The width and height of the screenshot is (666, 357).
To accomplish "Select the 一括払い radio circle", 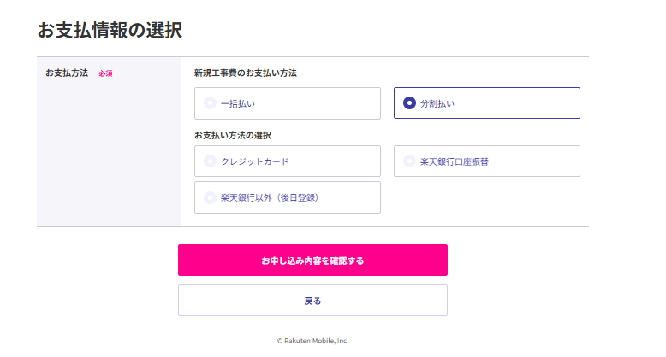I will [x=210, y=103].
